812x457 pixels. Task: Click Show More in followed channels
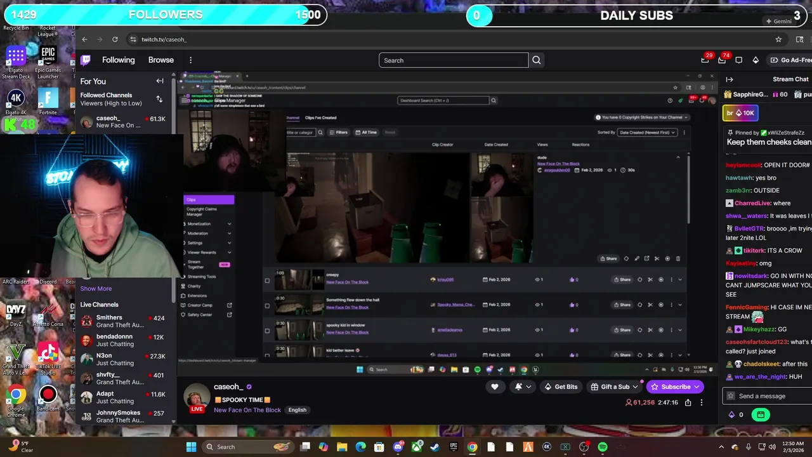tap(96, 288)
